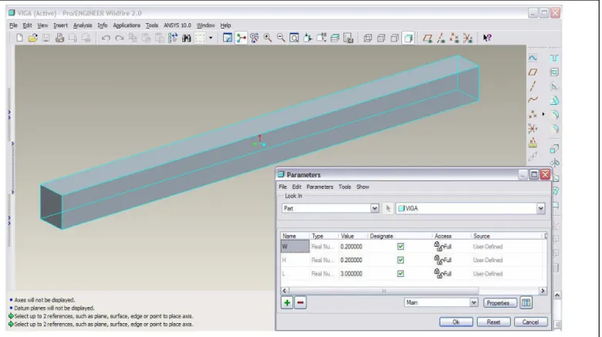The height and width of the screenshot is (337, 602).
Task: Select the Datum Point tool in right toolbar
Action: (533, 114)
